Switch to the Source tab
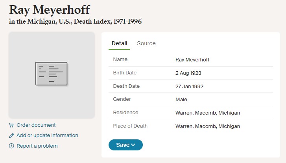 (x=146, y=43)
